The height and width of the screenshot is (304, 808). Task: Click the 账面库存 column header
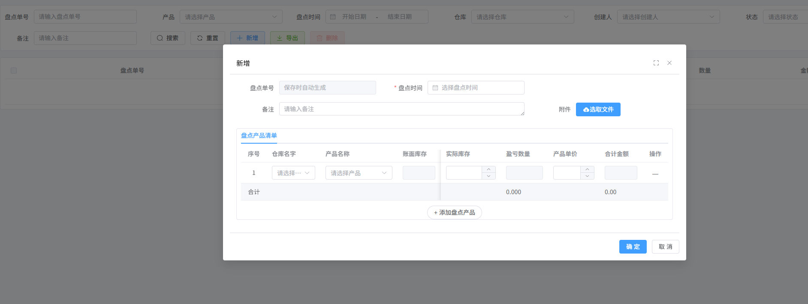coord(415,154)
